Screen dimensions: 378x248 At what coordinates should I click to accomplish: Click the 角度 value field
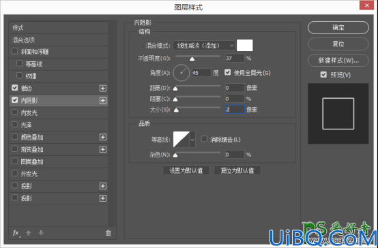pyautogui.click(x=201, y=73)
